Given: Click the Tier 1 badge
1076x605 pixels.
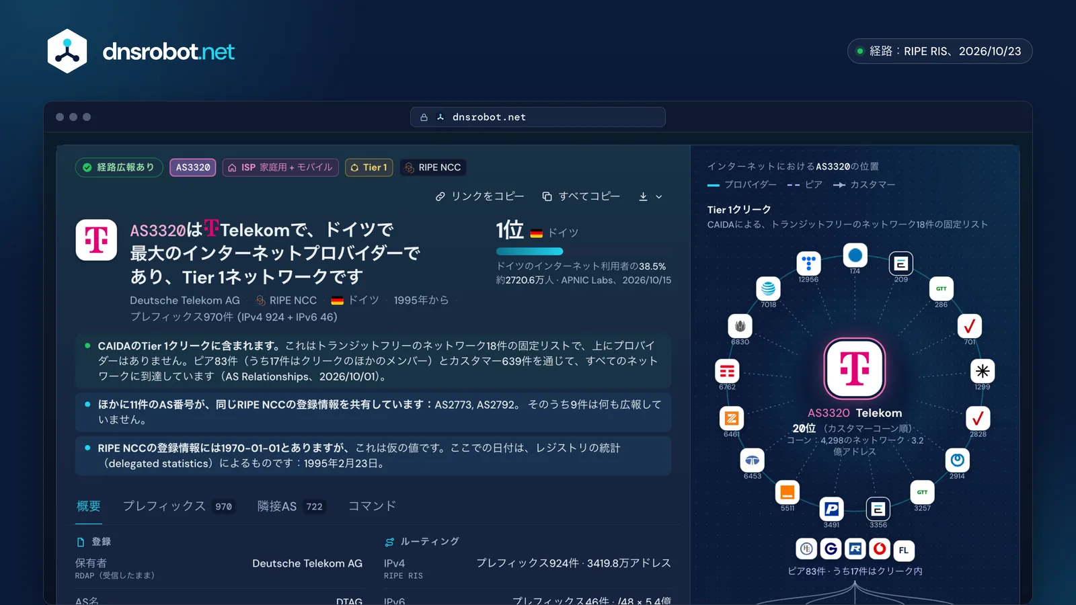Looking at the screenshot, I should 369,167.
